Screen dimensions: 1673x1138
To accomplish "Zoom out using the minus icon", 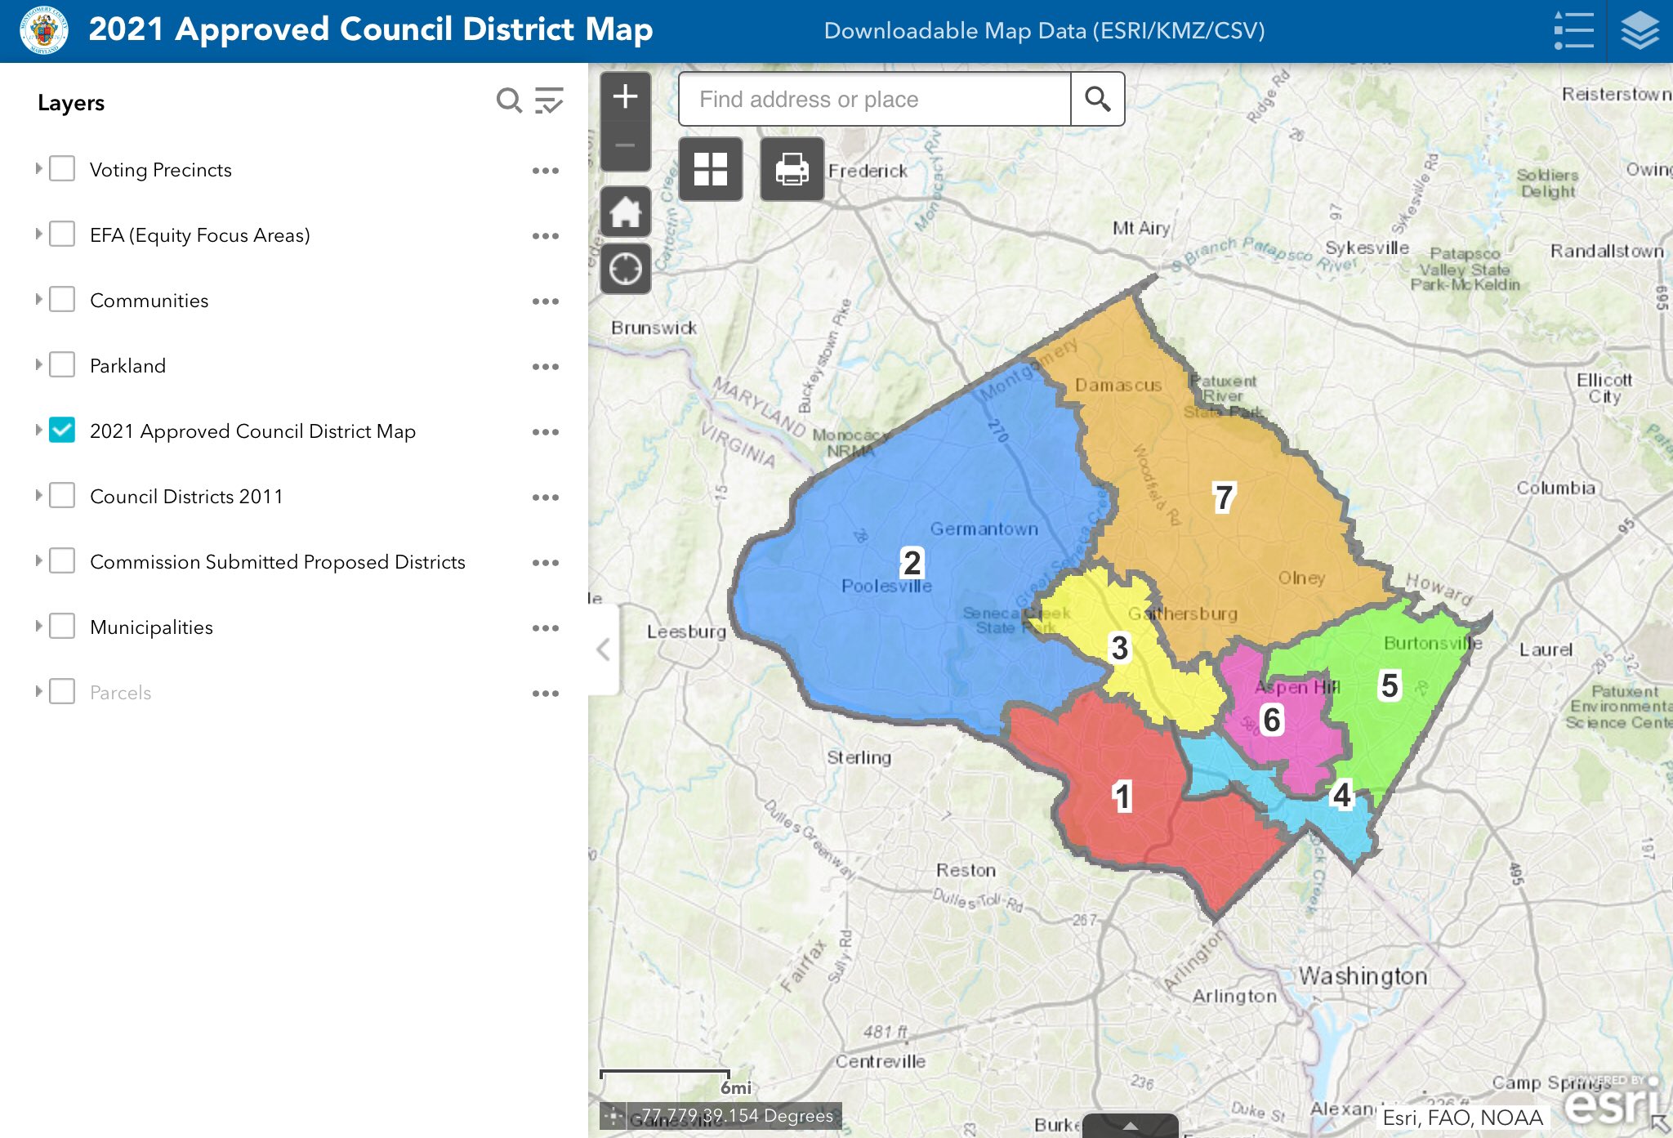I will 624,145.
